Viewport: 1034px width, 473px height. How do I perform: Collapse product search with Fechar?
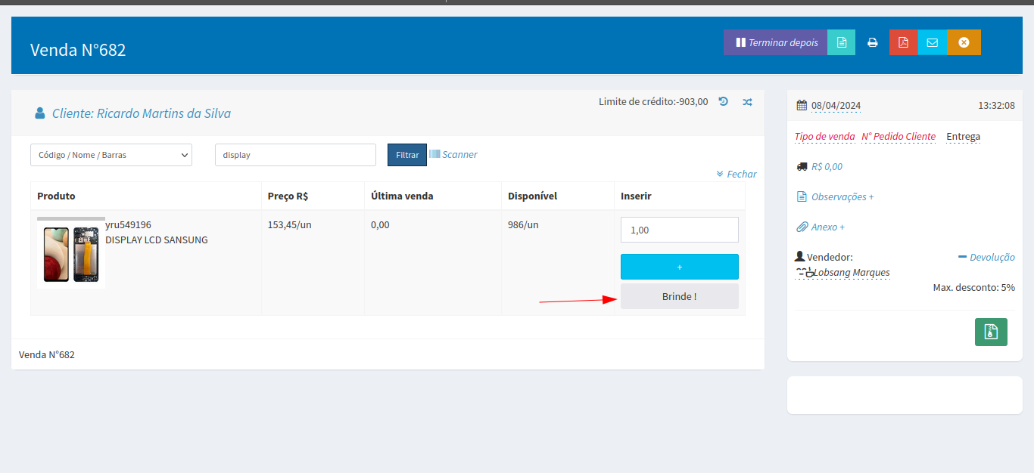(x=737, y=174)
